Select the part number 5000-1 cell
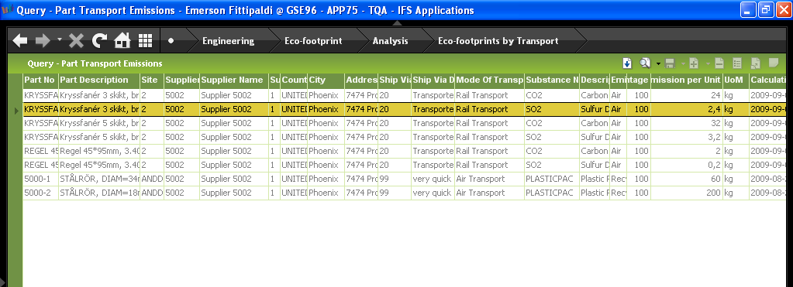This screenshot has width=793, height=287. tap(40, 179)
